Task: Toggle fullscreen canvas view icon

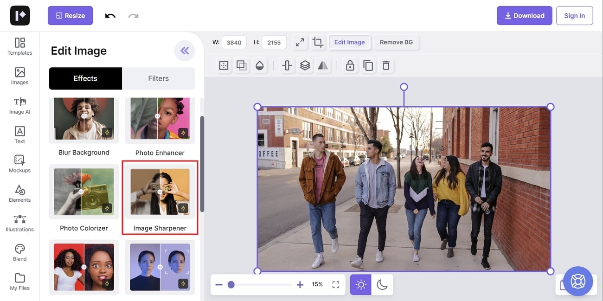Action: pyautogui.click(x=336, y=284)
